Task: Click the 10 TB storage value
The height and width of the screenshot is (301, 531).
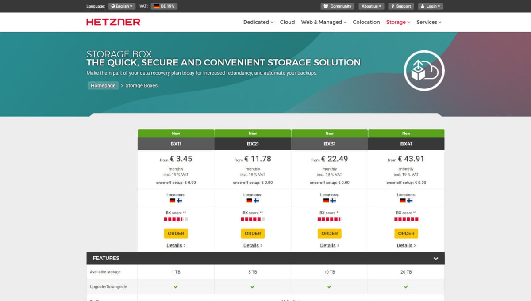Action: [330, 272]
